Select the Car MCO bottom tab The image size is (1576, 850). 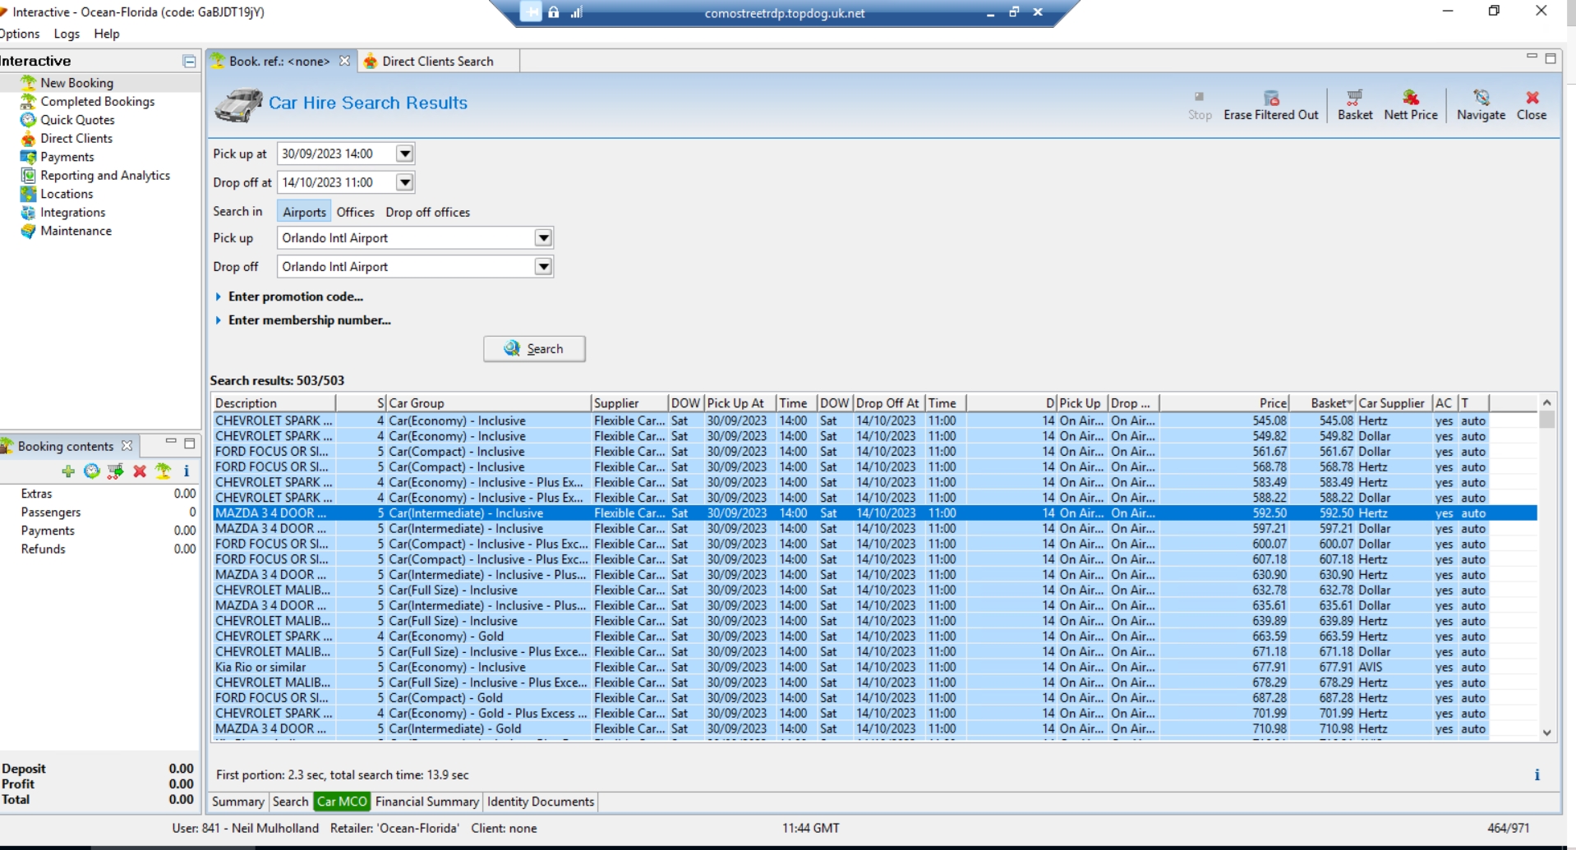point(342,802)
